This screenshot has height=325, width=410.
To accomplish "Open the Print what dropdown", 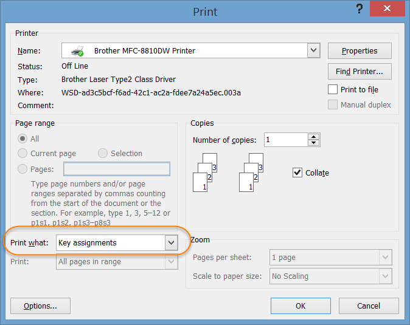I will [172, 243].
